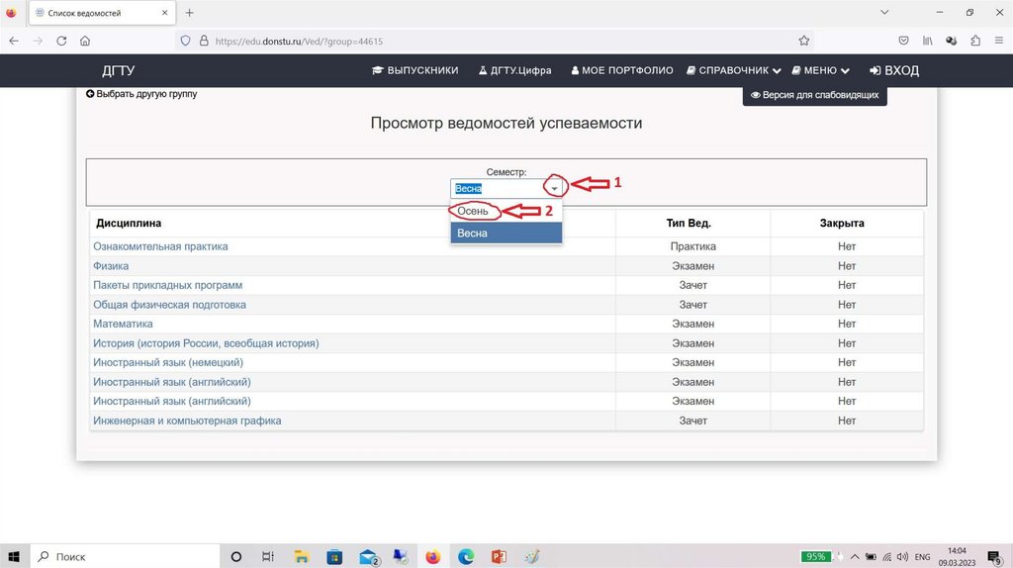Expand the Семестр dropdown arrow
This screenshot has width=1013, height=568.
(x=555, y=188)
